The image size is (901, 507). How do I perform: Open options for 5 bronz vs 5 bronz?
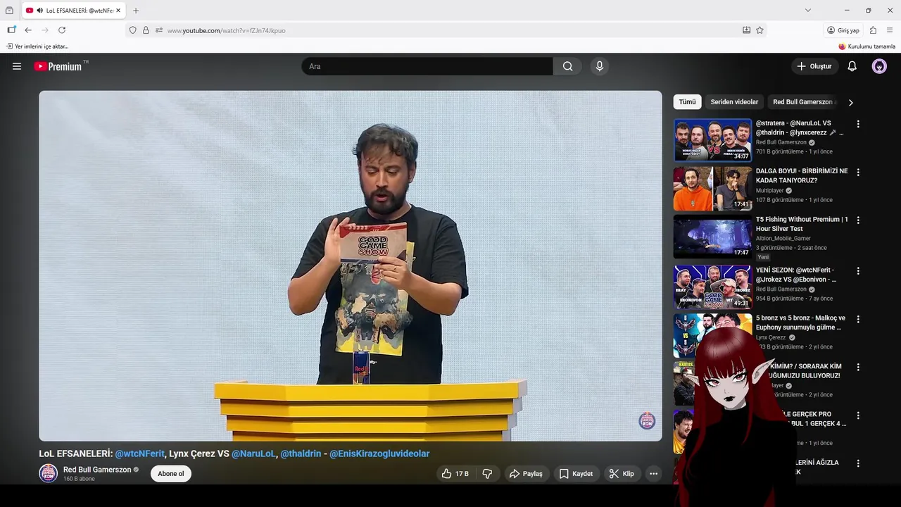[x=858, y=319]
